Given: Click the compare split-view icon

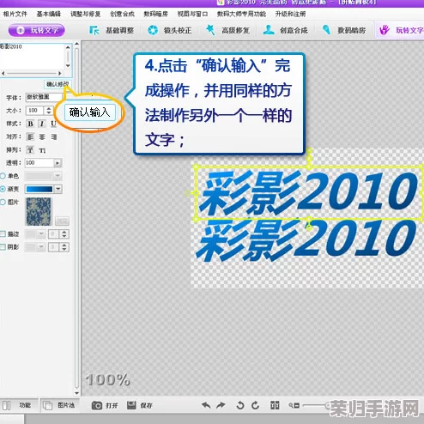Looking at the screenshot, I should pos(275,405).
